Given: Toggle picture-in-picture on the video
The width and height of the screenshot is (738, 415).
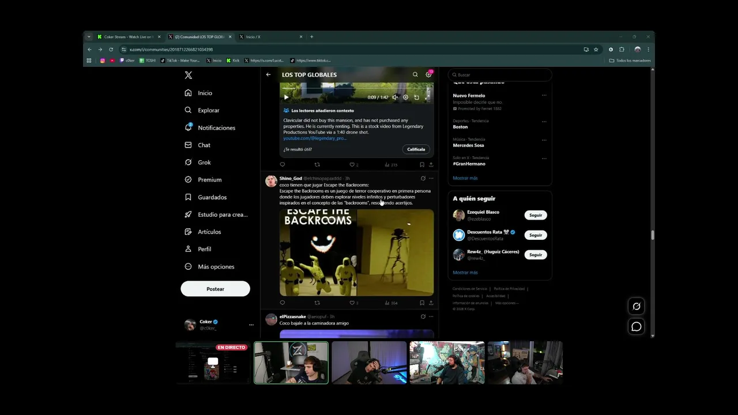Looking at the screenshot, I should tap(416, 97).
